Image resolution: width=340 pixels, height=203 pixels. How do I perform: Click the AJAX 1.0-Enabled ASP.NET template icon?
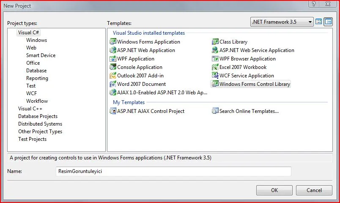tap(113, 92)
